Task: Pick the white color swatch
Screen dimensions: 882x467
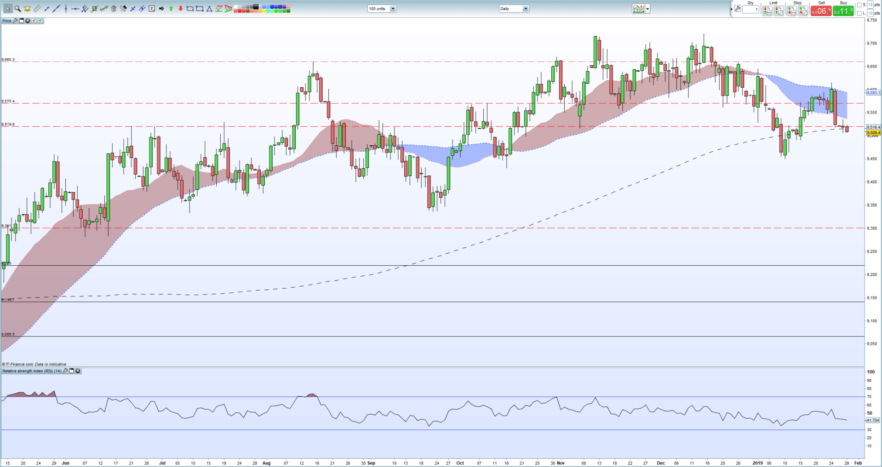Action: pyautogui.click(x=235, y=6)
